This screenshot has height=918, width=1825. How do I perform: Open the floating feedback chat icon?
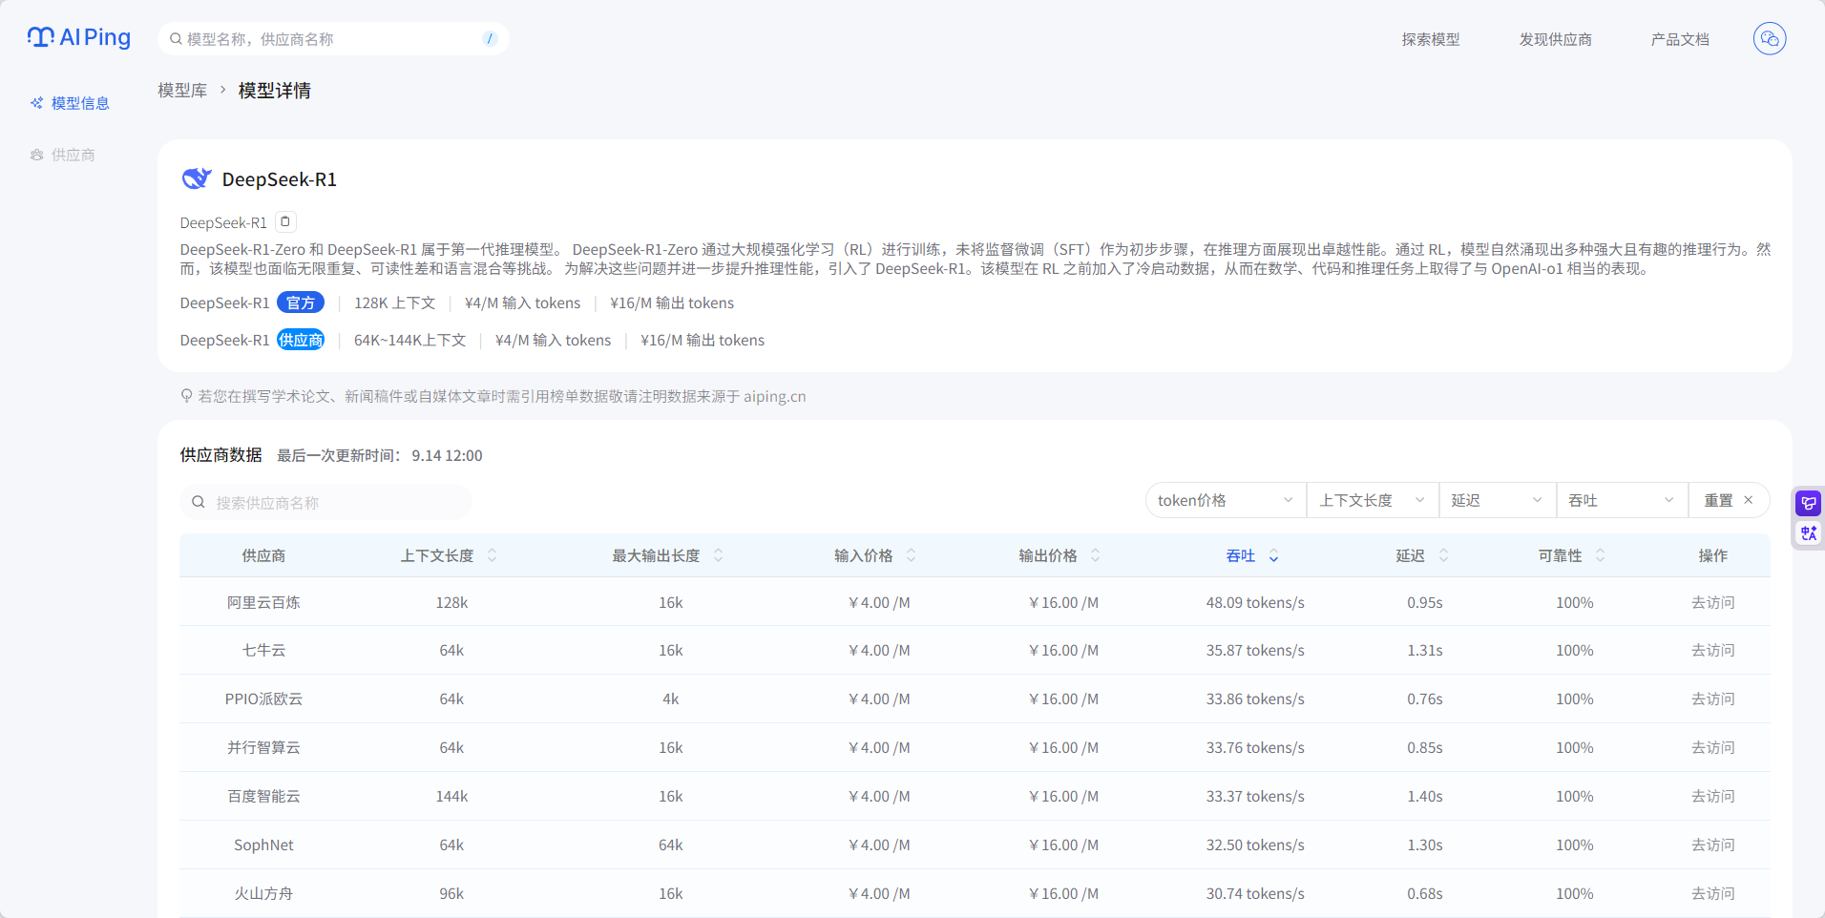[1808, 503]
